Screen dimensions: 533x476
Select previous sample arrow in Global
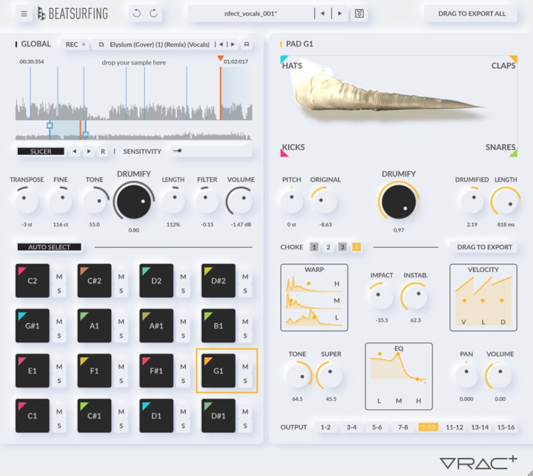click(222, 45)
